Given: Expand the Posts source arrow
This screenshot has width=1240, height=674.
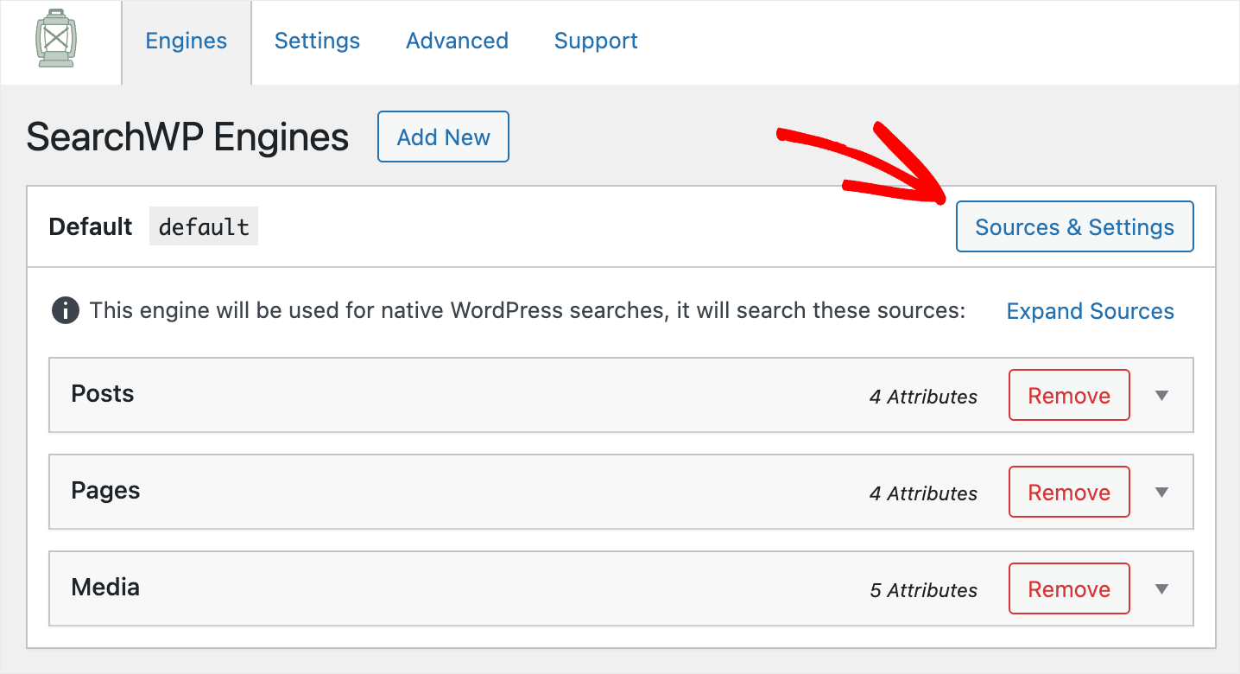Looking at the screenshot, I should (1162, 396).
